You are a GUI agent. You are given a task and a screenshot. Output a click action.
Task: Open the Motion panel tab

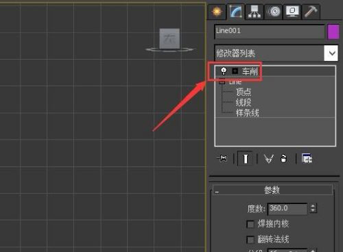(274, 12)
